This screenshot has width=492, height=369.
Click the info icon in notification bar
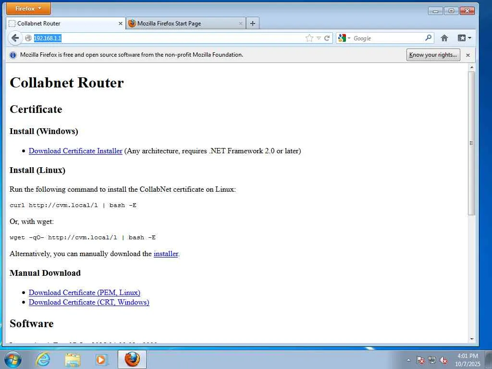click(13, 55)
